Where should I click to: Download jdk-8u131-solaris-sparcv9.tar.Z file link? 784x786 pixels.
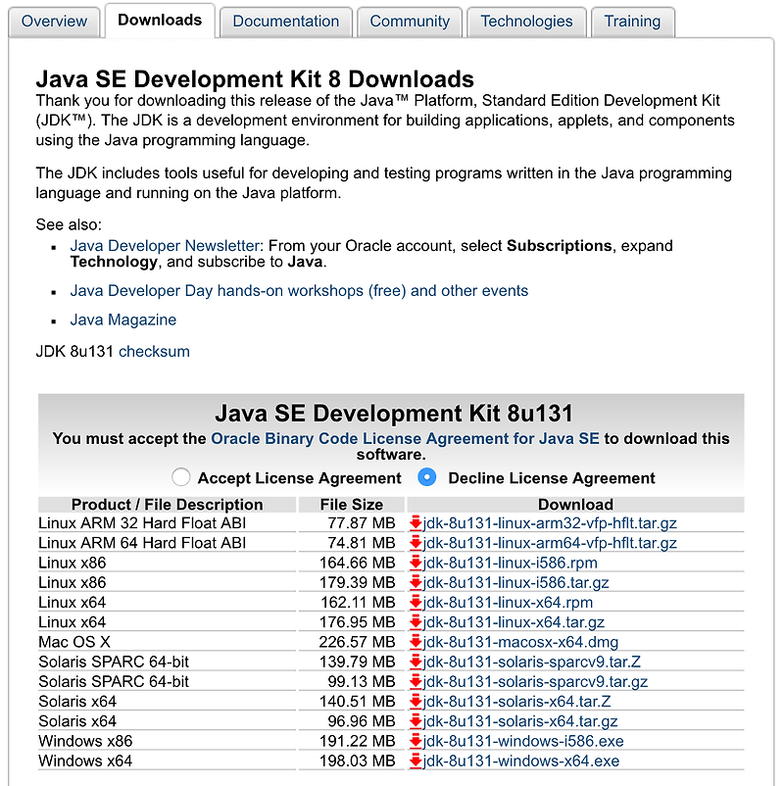tap(532, 662)
